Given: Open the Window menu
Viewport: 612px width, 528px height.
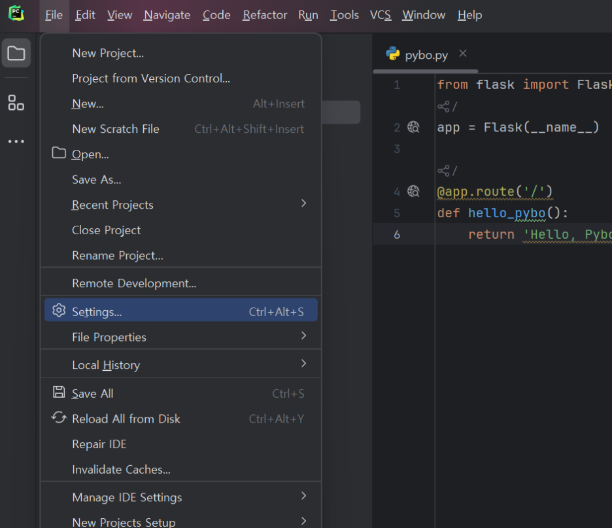Looking at the screenshot, I should (x=424, y=15).
